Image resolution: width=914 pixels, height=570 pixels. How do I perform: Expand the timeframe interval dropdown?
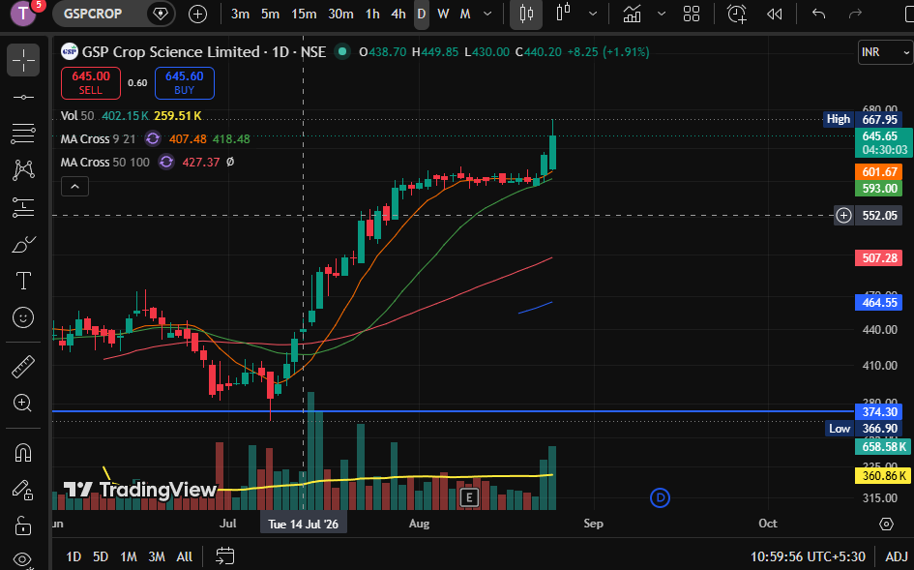[487, 14]
